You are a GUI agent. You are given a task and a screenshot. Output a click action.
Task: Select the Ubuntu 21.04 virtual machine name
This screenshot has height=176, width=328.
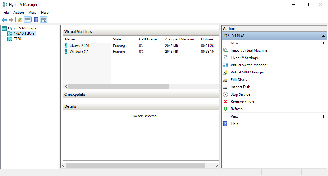tap(79, 46)
